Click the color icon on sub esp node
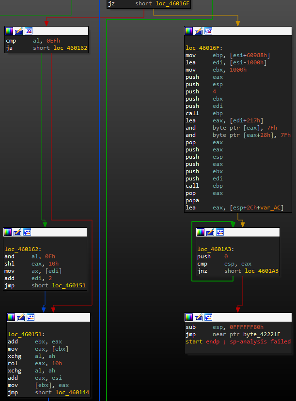This screenshot has width=296, height=401. click(x=189, y=317)
